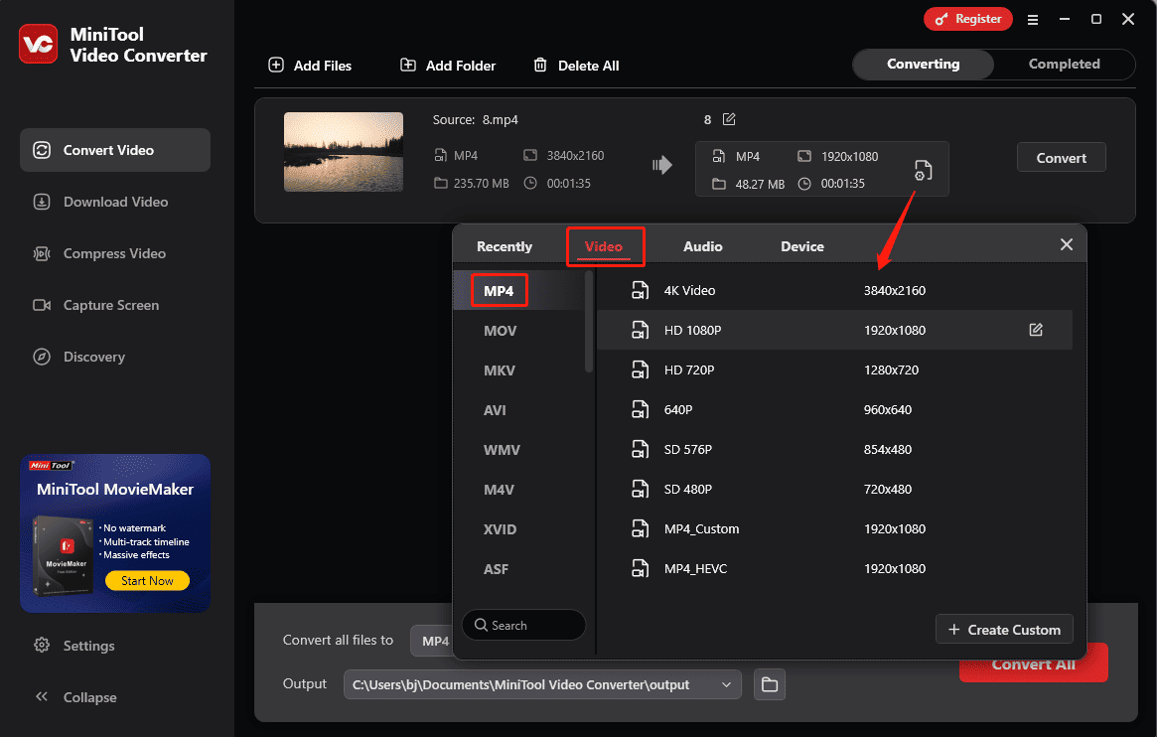Click the MiniTool Video Converter logo icon
1157x737 pixels.
click(x=39, y=45)
